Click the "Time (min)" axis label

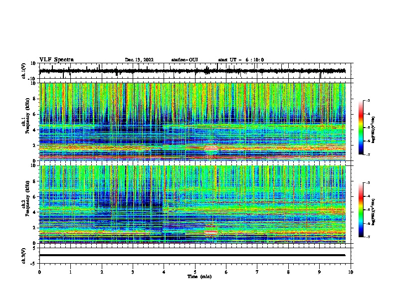click(x=199, y=277)
